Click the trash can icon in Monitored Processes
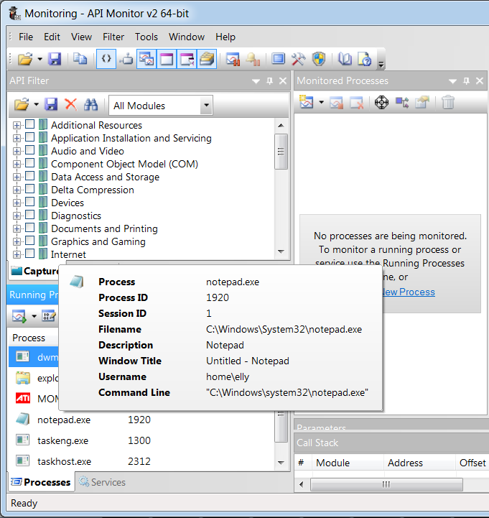 [448, 103]
